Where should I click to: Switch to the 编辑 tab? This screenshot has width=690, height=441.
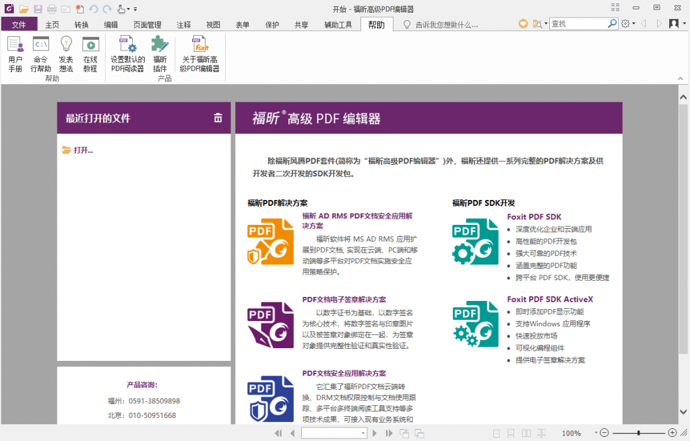click(x=111, y=25)
